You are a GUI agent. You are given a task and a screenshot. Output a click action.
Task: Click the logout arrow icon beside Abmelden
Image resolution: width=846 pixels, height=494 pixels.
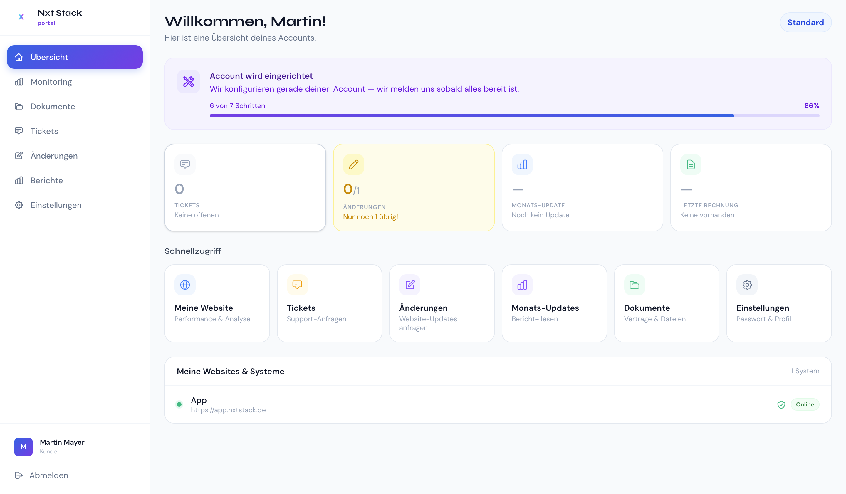(19, 475)
